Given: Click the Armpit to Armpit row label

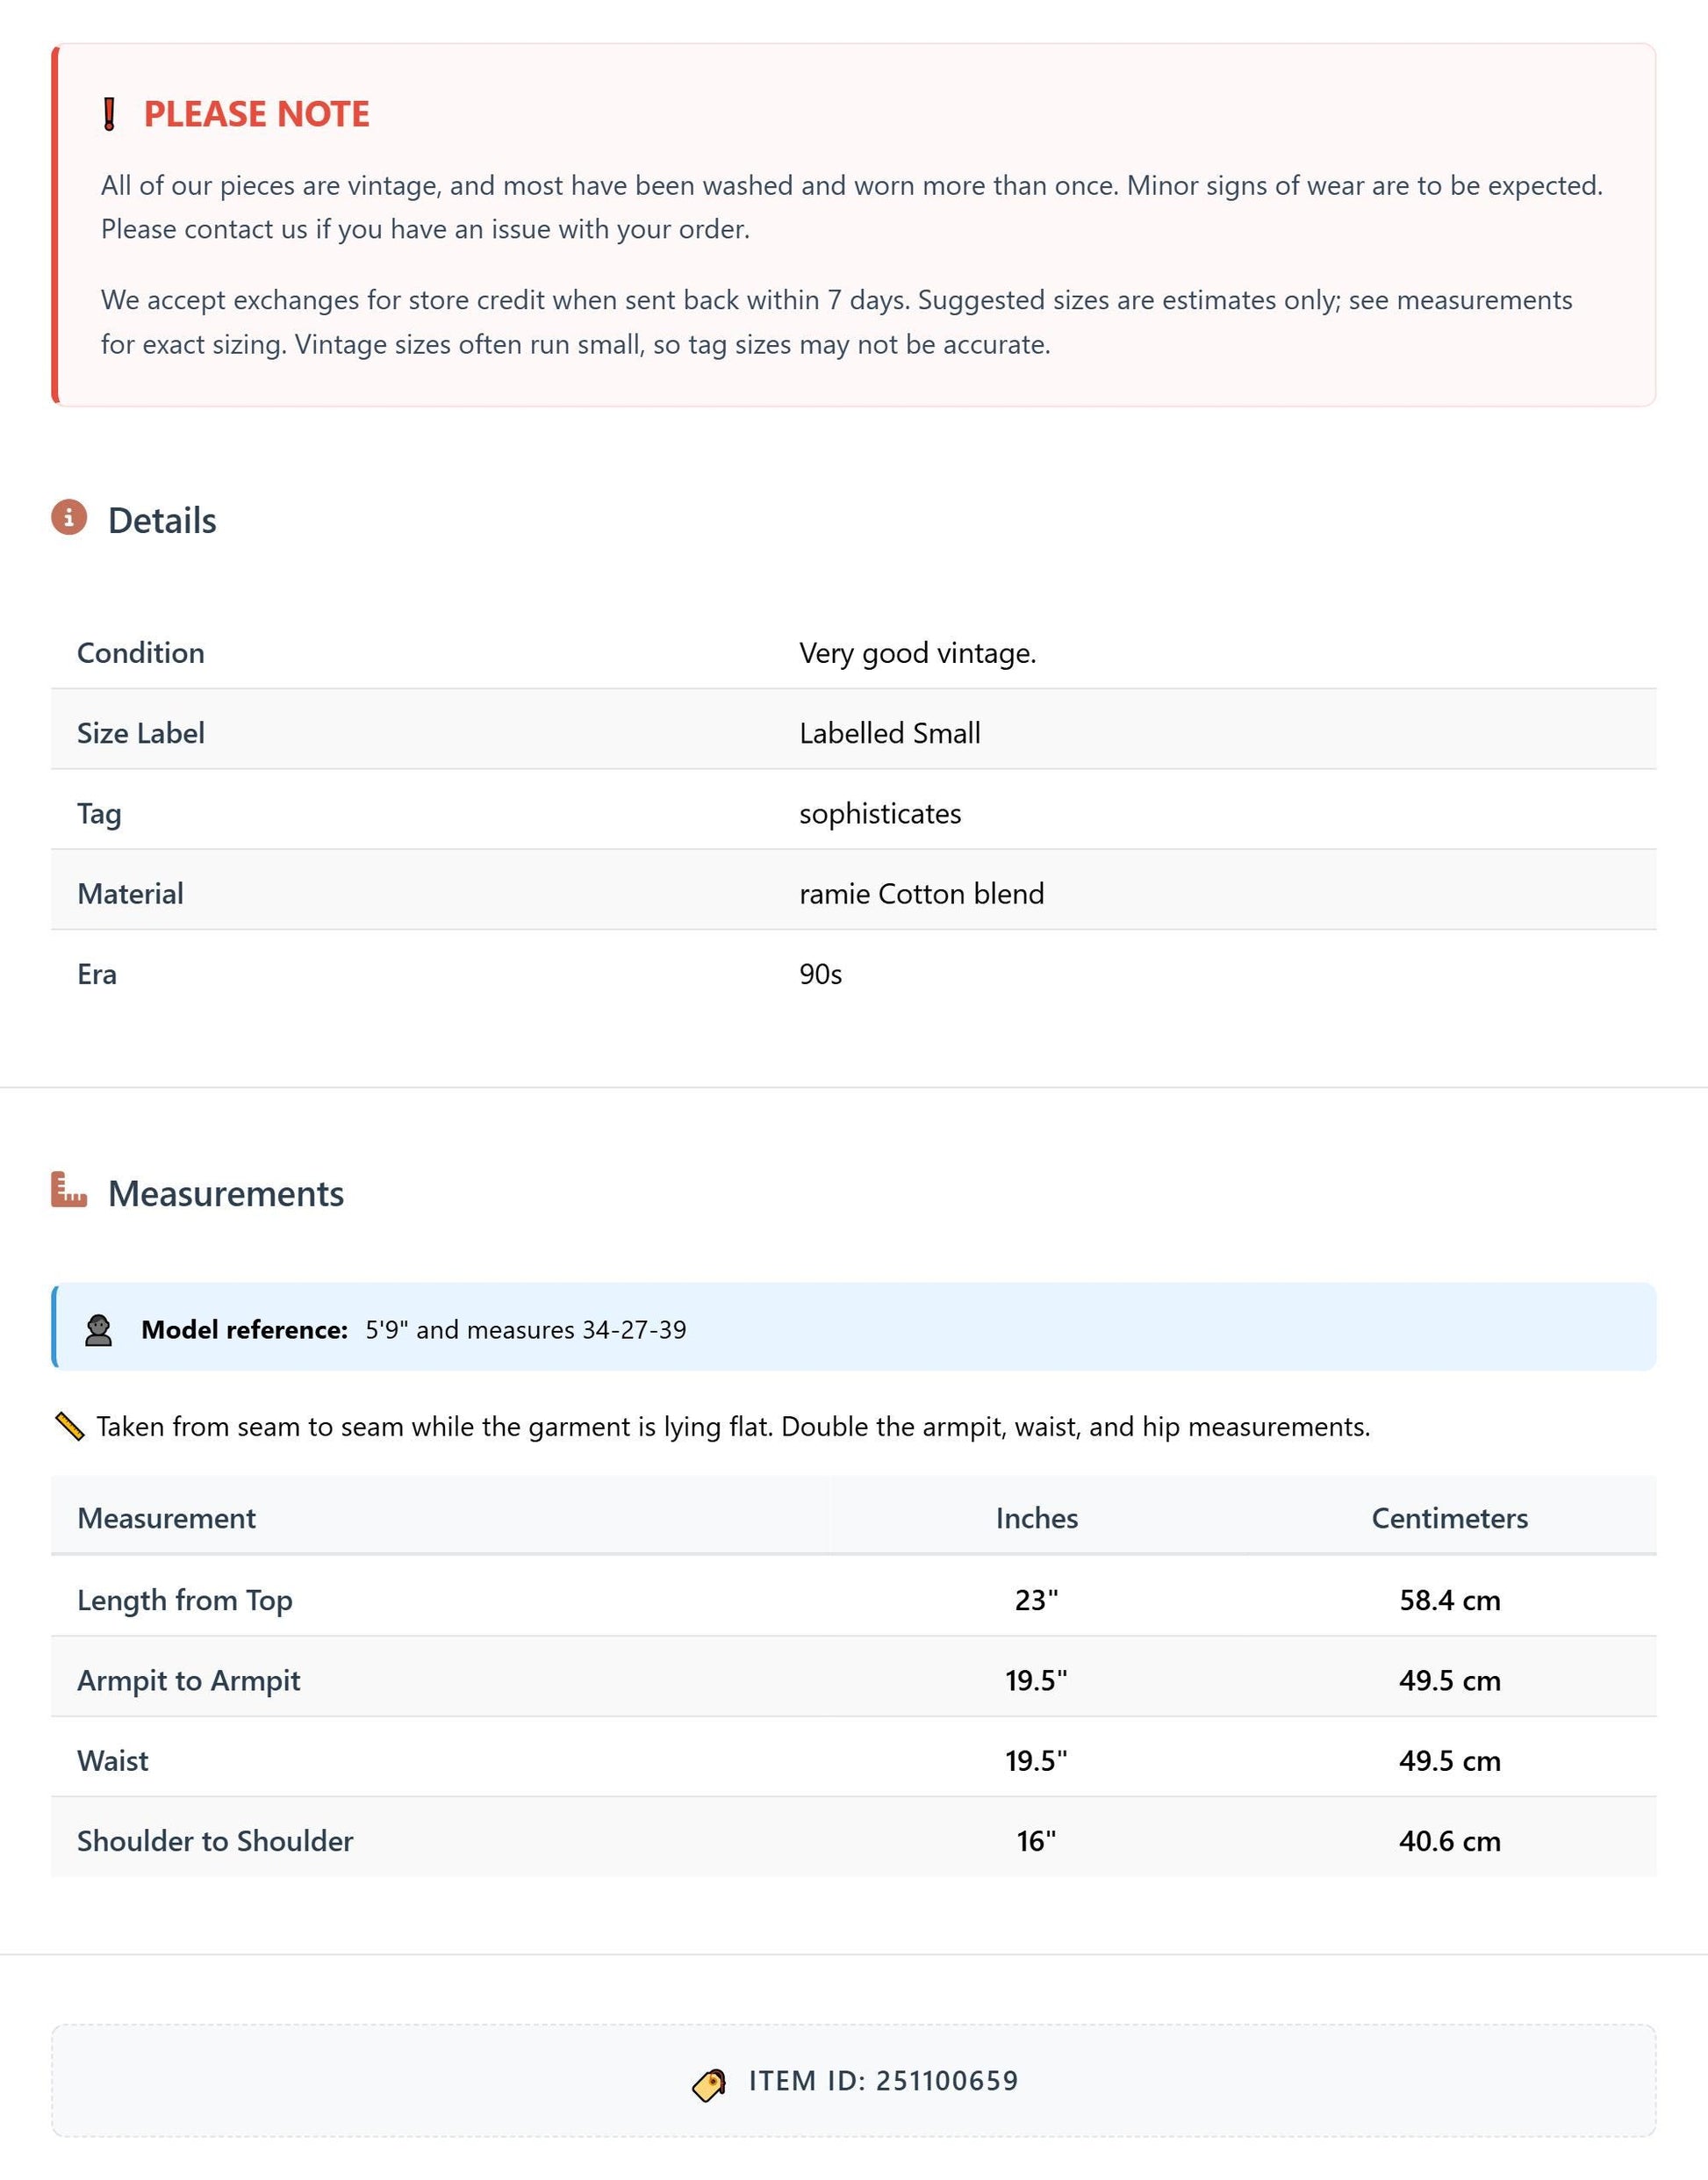Looking at the screenshot, I should click(189, 1680).
